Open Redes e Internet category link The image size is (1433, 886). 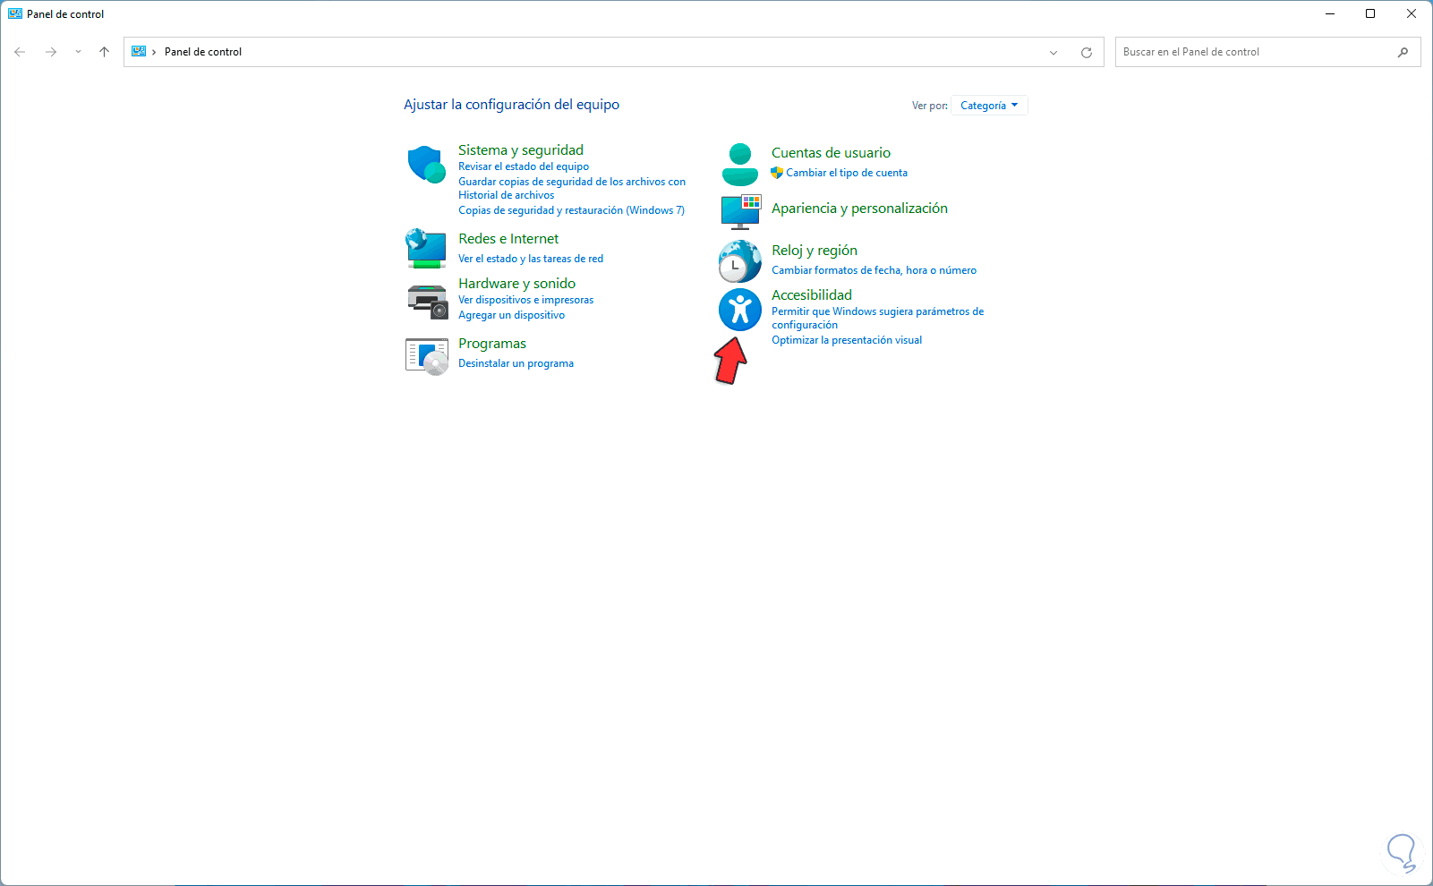click(508, 239)
